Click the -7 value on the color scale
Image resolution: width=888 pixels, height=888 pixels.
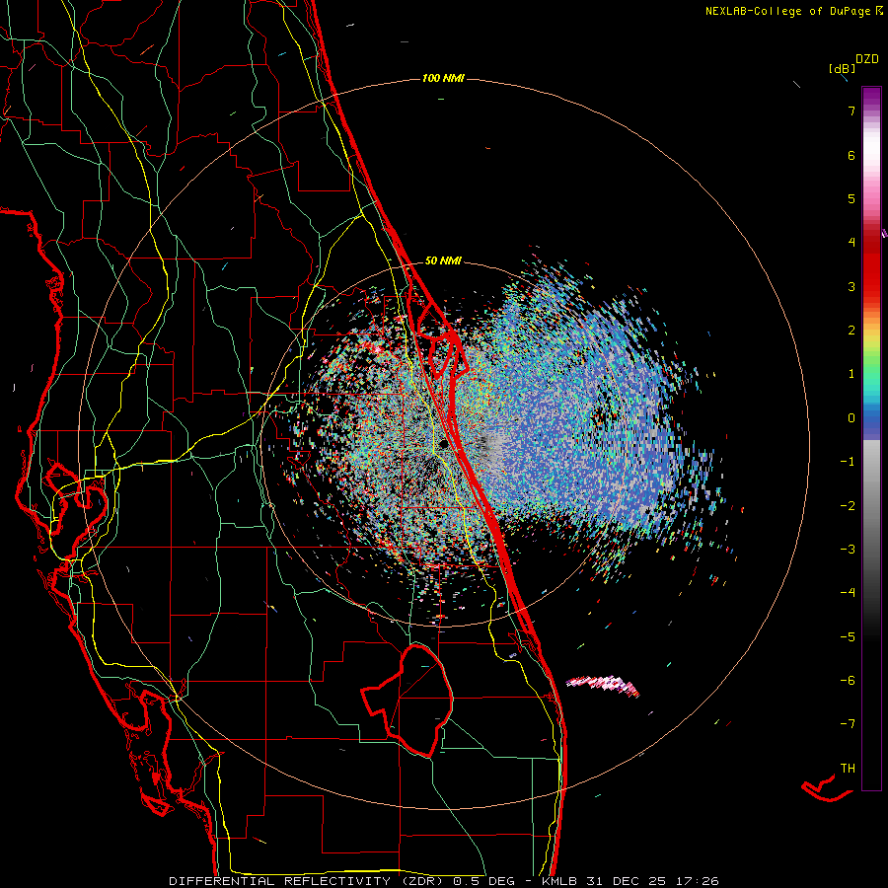[x=848, y=724]
